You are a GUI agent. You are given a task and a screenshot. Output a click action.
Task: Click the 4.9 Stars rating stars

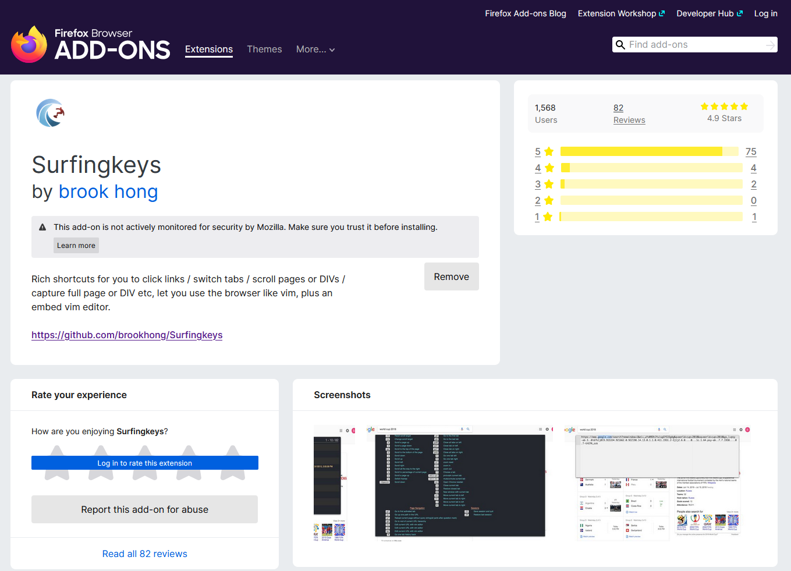724,107
